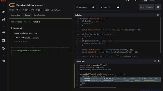The width and height of the screenshot is (163, 91).
Task: Open jhoffner's author profile link
Action: [57, 10]
